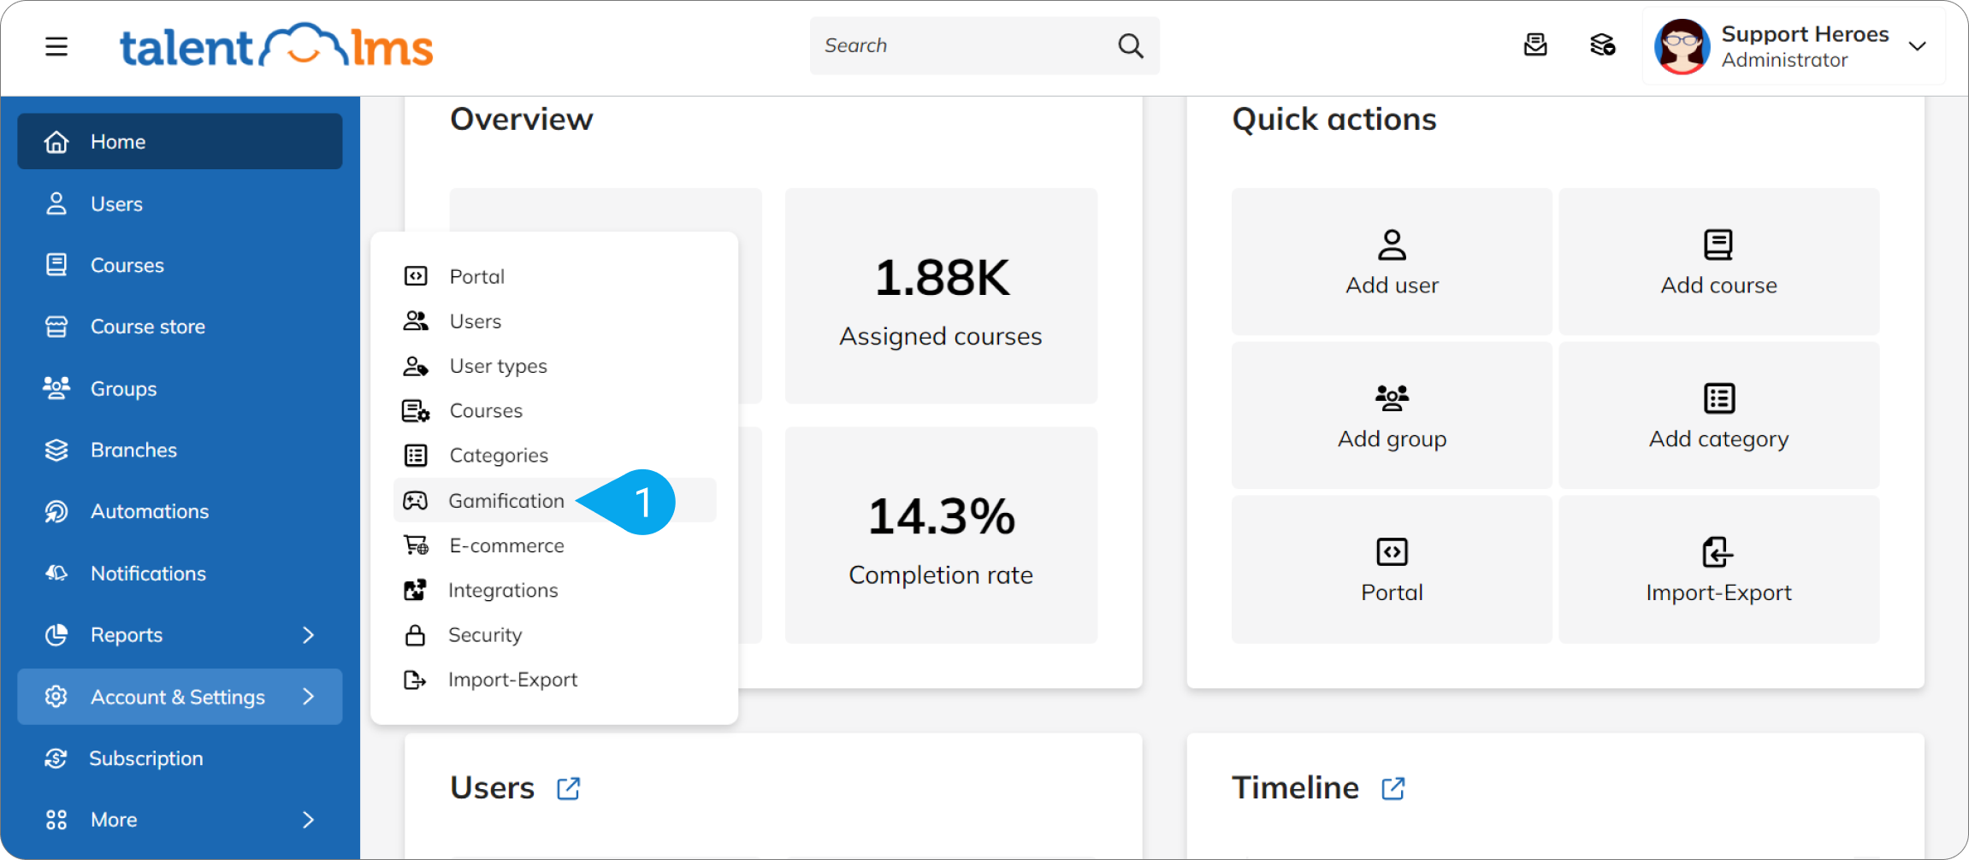The image size is (1969, 860).
Task: Click the Branches layers icon
Action: (56, 450)
